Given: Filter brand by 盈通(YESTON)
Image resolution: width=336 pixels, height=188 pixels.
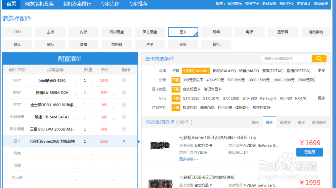Looking at the screenshot, I should pyautogui.click(x=298, y=71).
